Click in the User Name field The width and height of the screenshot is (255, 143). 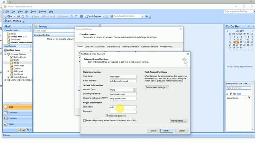(123, 107)
